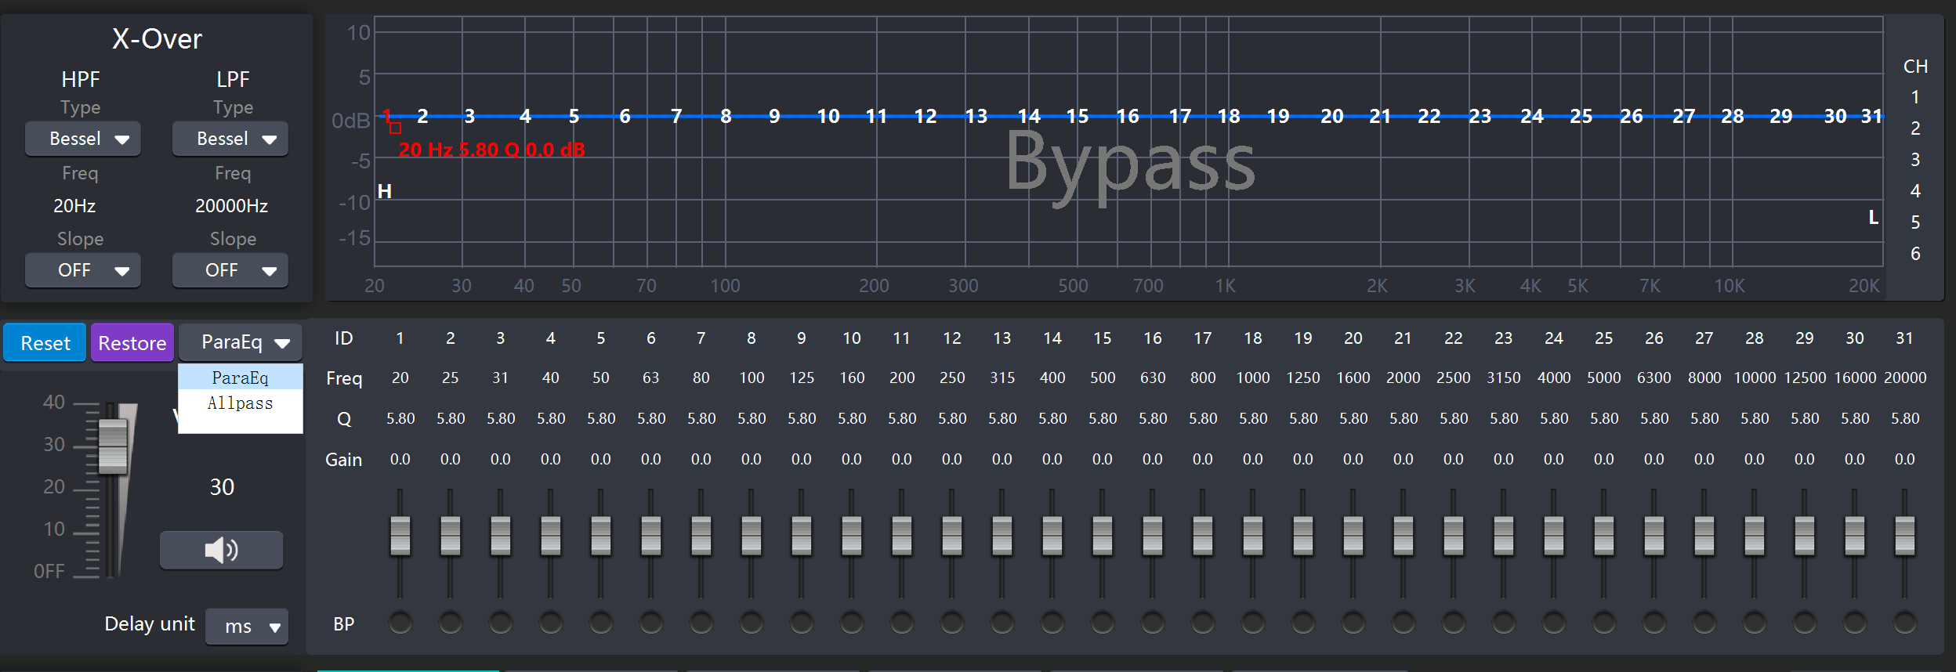This screenshot has width=1956, height=672.
Task: Click band 1 Freq value 20
Action: pos(400,378)
